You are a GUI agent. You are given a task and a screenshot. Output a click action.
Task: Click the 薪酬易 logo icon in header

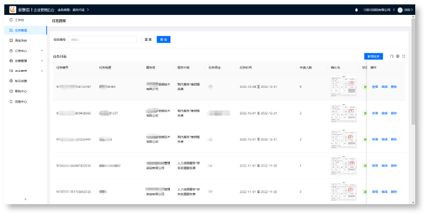click(x=13, y=10)
